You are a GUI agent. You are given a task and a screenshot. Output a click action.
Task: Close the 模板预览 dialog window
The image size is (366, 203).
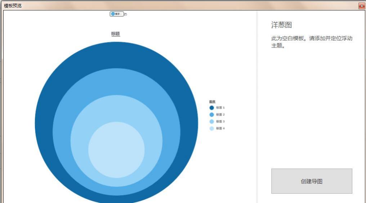(x=362, y=6)
